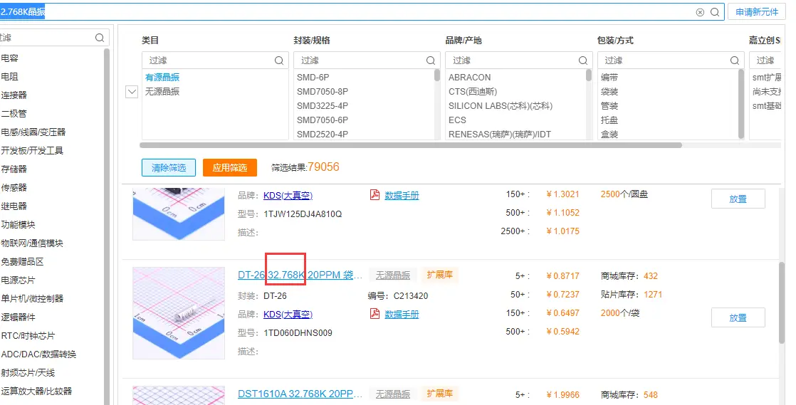Choose the SMD3225-4P package option

click(x=323, y=105)
